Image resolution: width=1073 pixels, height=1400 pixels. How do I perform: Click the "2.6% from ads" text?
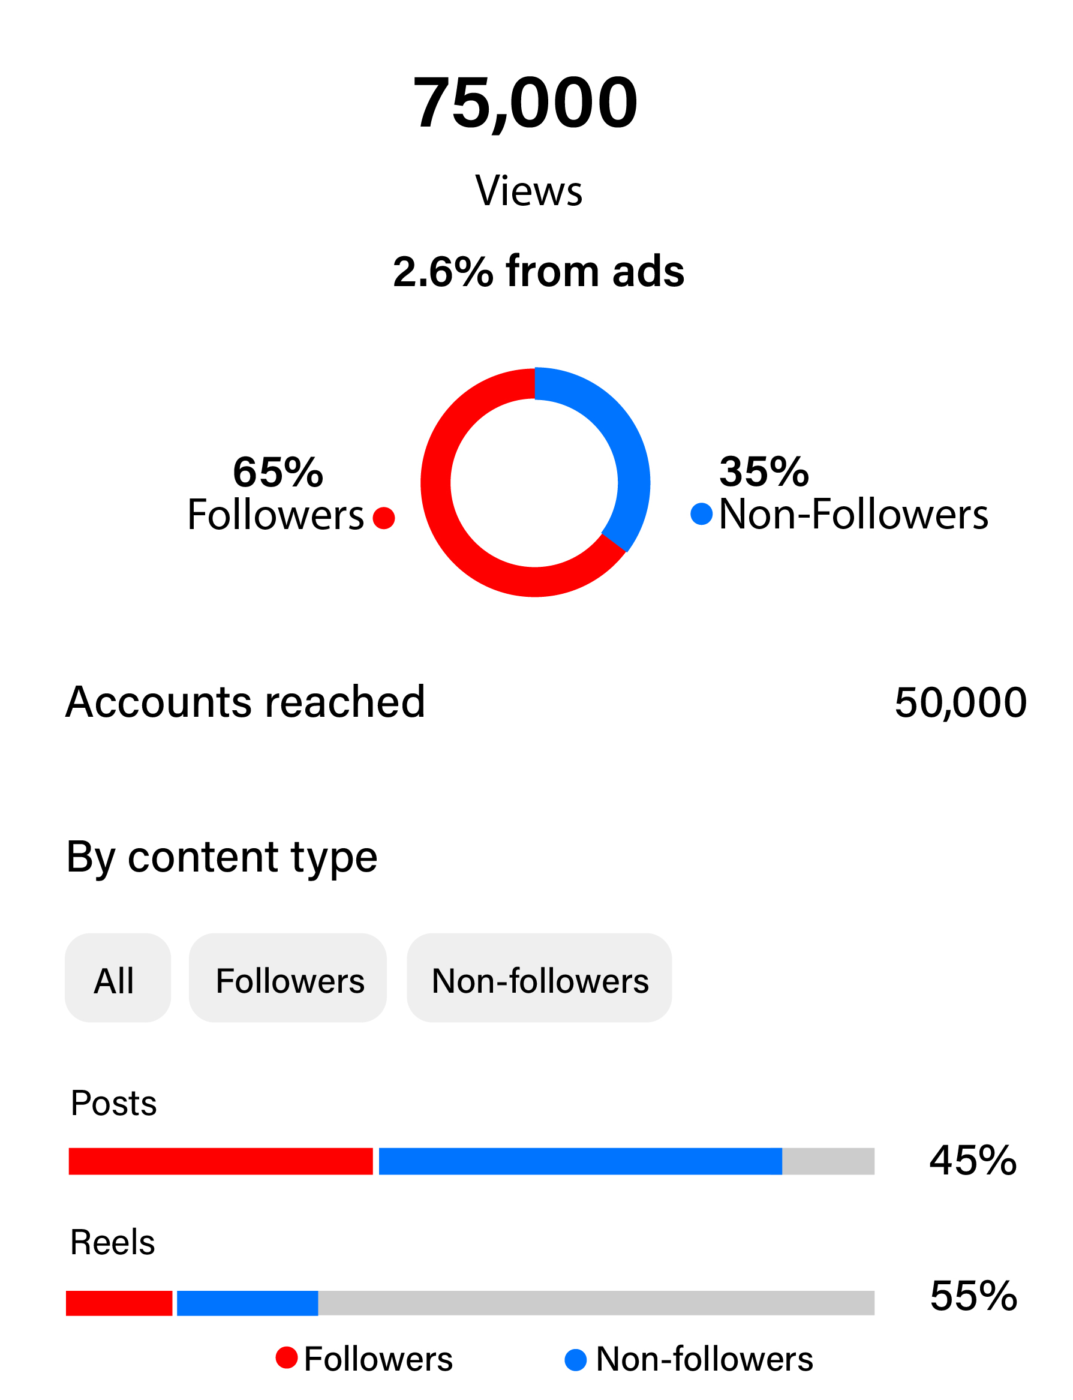tap(539, 272)
